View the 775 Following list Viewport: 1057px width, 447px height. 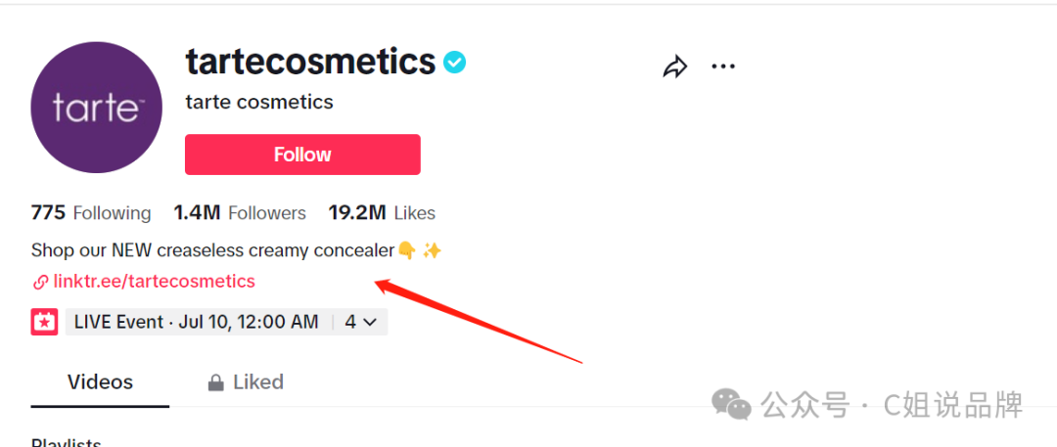point(91,213)
